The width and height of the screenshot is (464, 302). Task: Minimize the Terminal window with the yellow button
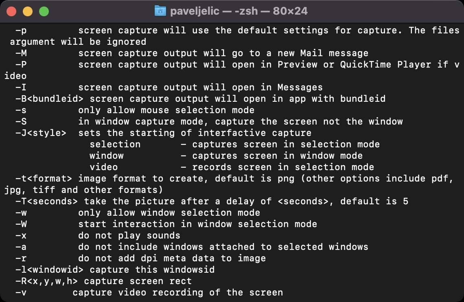point(28,11)
